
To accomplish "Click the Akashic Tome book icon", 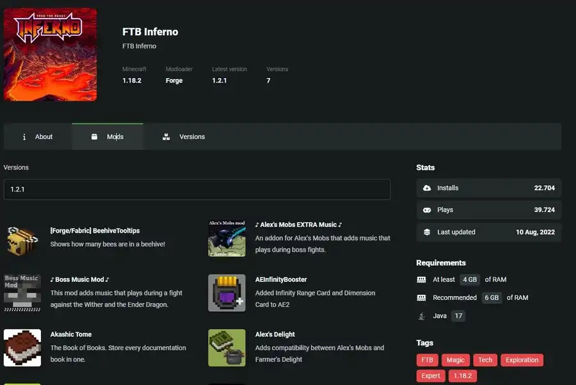I will point(22,348).
